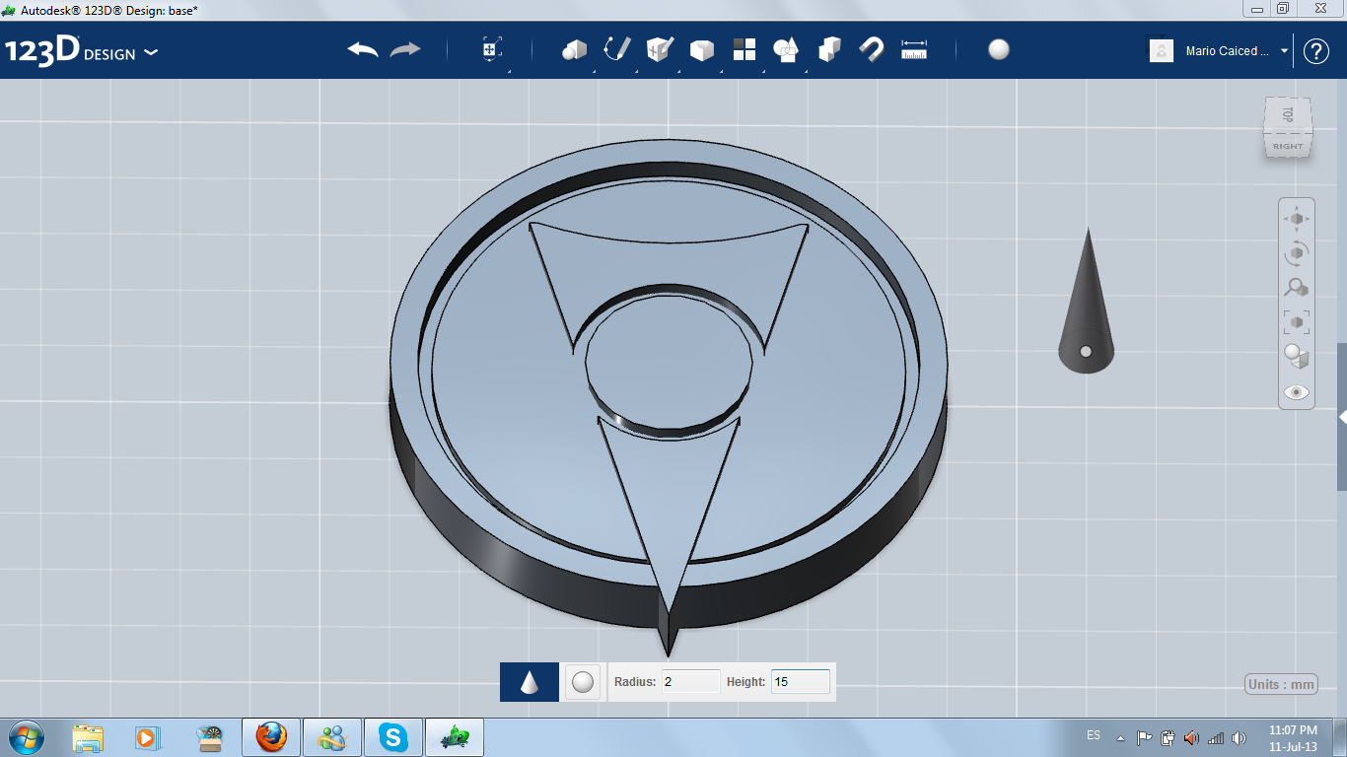The width and height of the screenshot is (1347, 757).
Task: Click the cone's base snap point
Action: 1086,351
